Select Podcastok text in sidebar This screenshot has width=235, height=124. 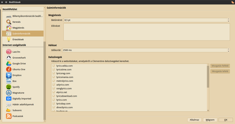[x=18, y=116]
